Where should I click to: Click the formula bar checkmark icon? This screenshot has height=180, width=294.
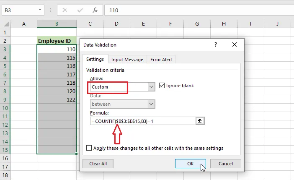point(80,10)
